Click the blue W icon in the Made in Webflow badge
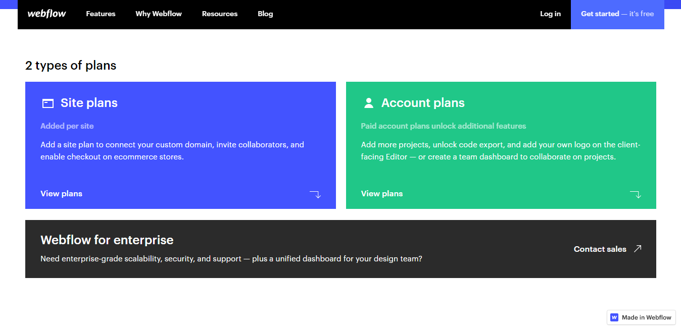 [614, 317]
